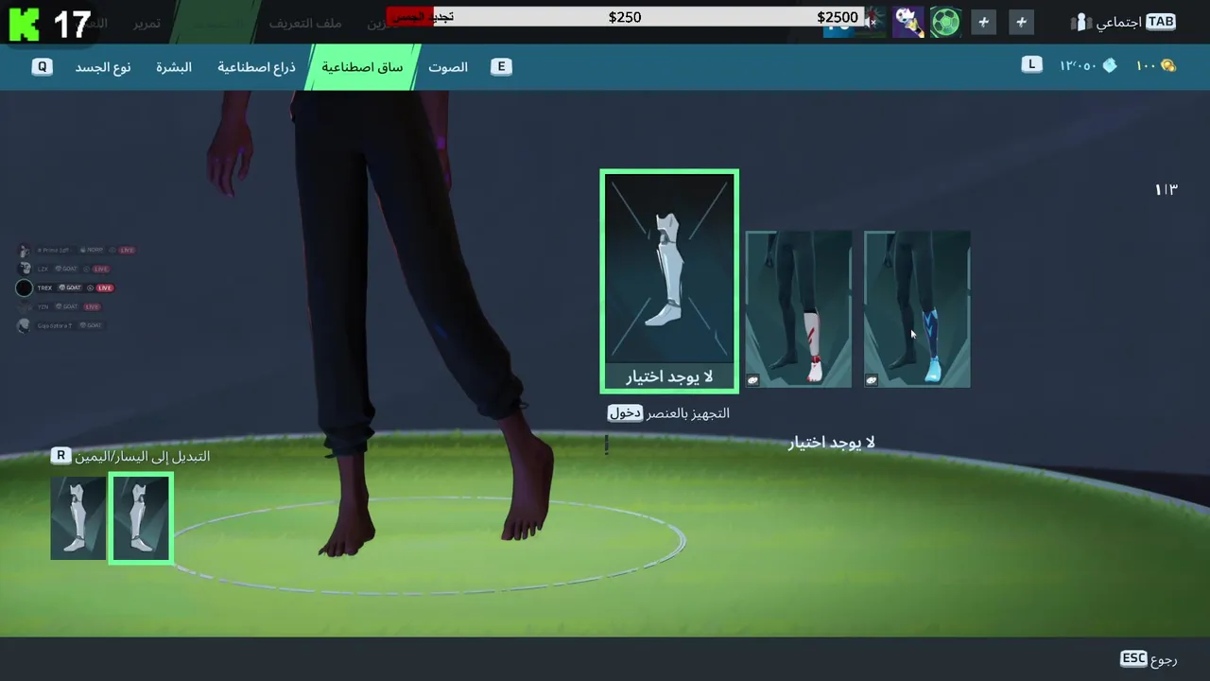Click the YZN streamer name
This screenshot has width=1210, height=681.
pyautogui.click(x=43, y=306)
